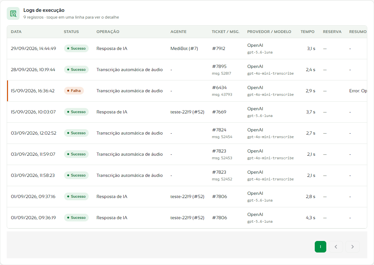Click the TICKET / MSG. column header

(x=226, y=32)
